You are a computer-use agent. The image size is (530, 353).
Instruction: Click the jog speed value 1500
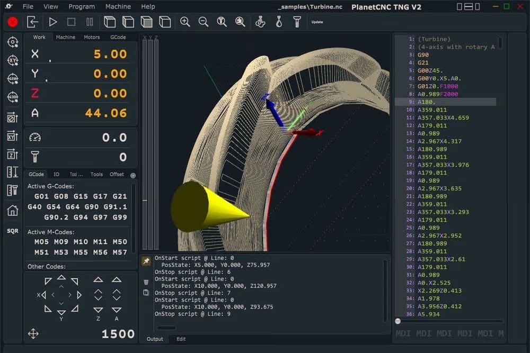[118, 334]
